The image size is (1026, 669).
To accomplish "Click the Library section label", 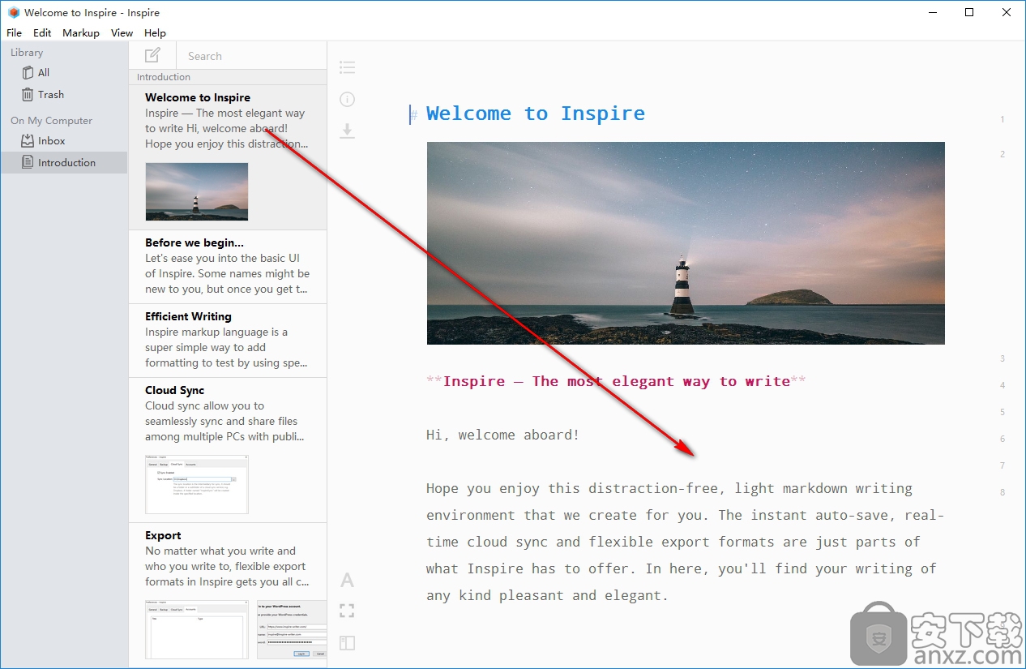I will point(27,52).
